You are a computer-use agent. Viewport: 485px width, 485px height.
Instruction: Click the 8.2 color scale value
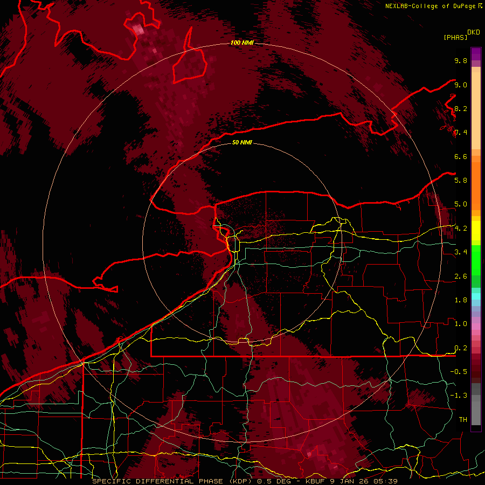461,108
